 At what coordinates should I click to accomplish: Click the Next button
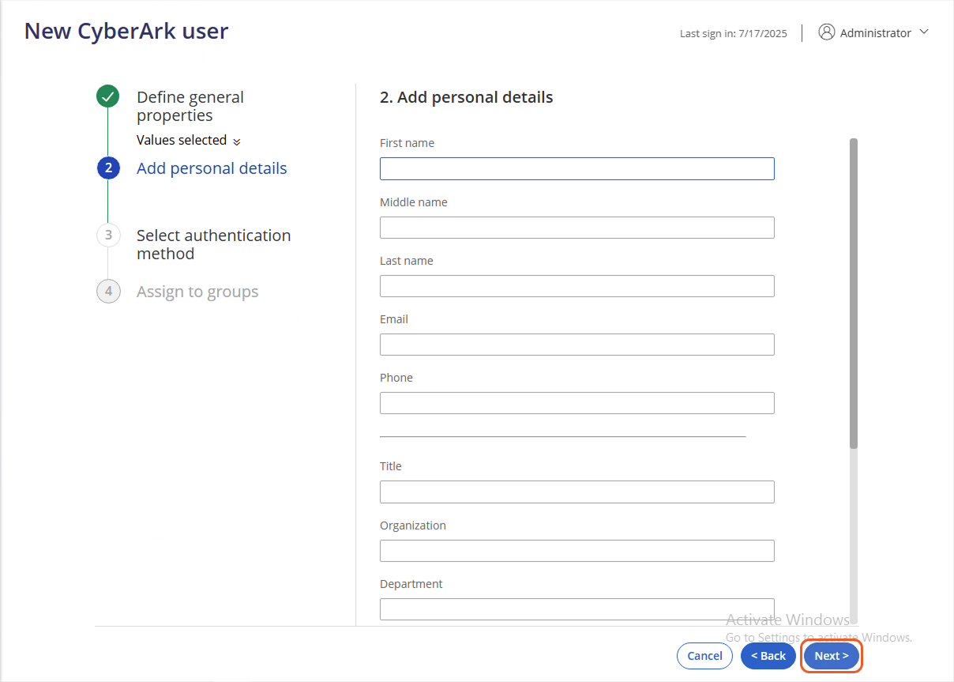point(831,655)
